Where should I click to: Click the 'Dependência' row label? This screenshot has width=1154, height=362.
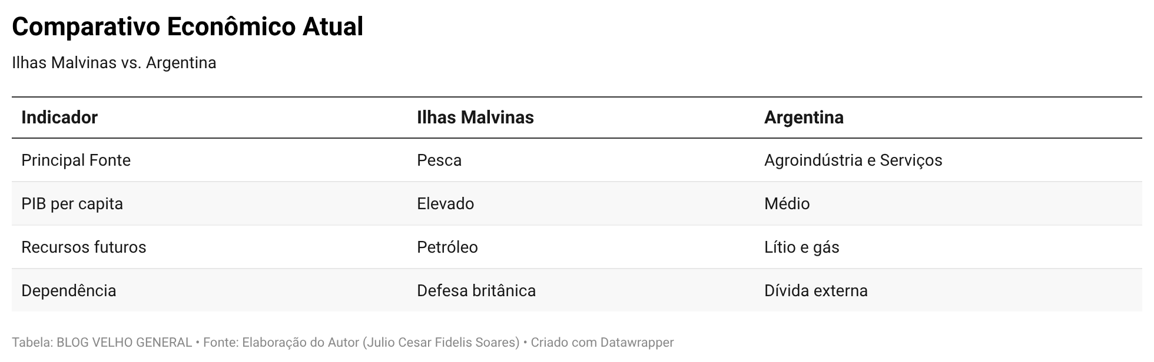(x=69, y=291)
